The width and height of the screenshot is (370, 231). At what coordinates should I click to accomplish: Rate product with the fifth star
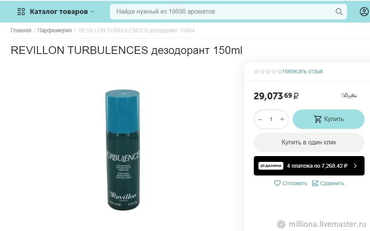pos(279,71)
